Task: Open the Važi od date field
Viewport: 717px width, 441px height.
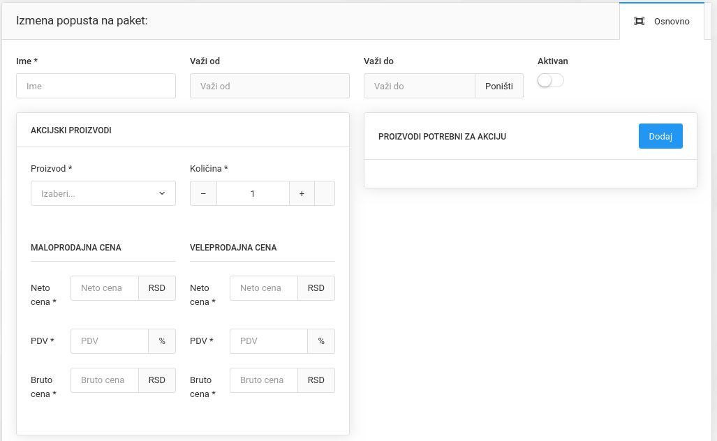Action: 269,86
